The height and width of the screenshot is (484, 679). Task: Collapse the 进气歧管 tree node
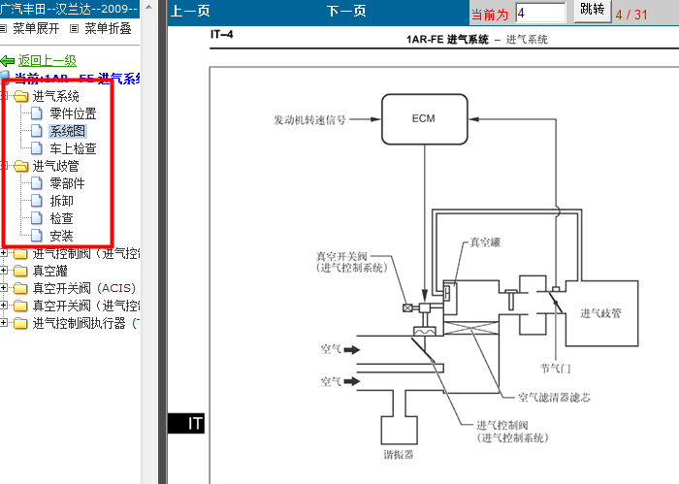[4, 165]
